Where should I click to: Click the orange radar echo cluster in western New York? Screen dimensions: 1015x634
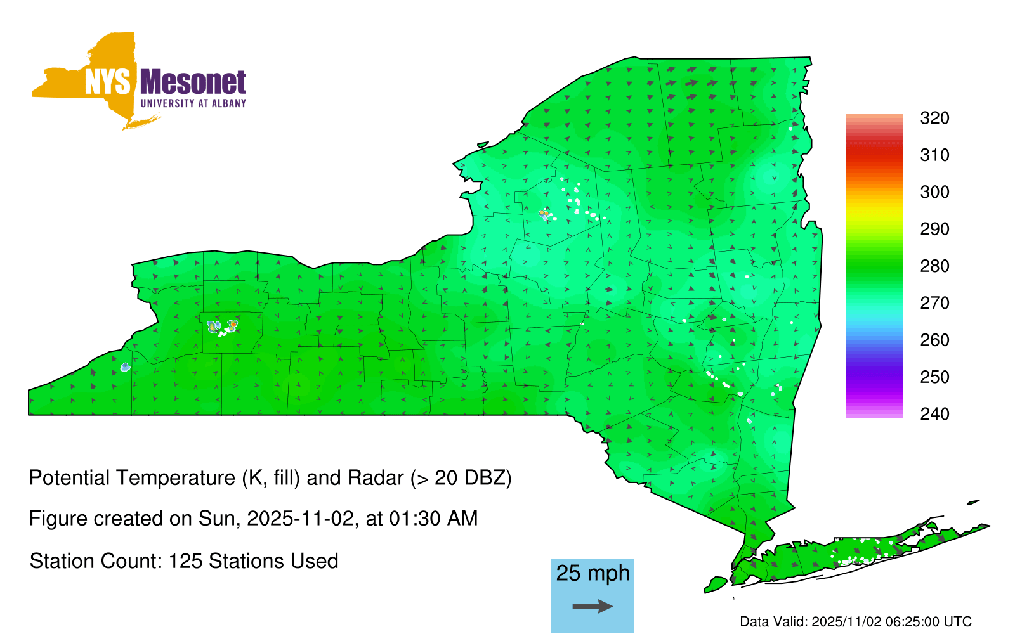click(233, 325)
